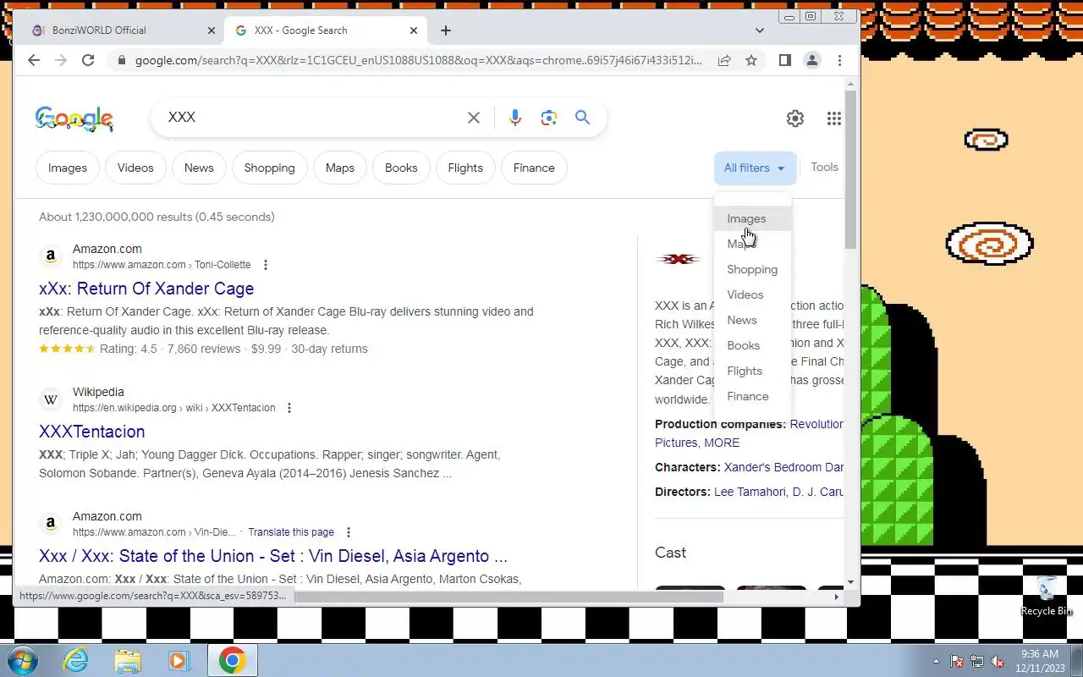Open the Google apps grid

coord(834,118)
